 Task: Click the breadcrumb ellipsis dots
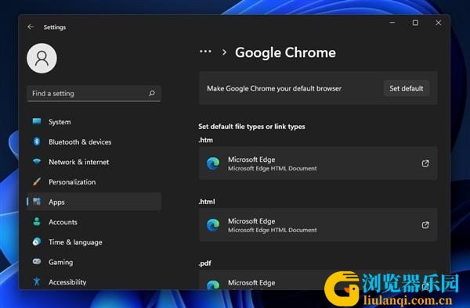point(205,52)
